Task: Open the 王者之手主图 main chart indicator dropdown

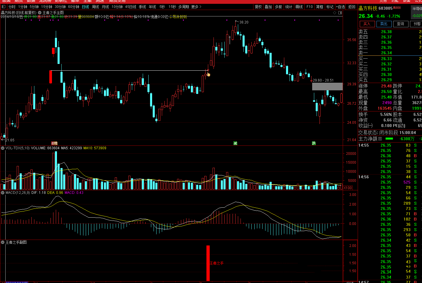Action: [40, 13]
